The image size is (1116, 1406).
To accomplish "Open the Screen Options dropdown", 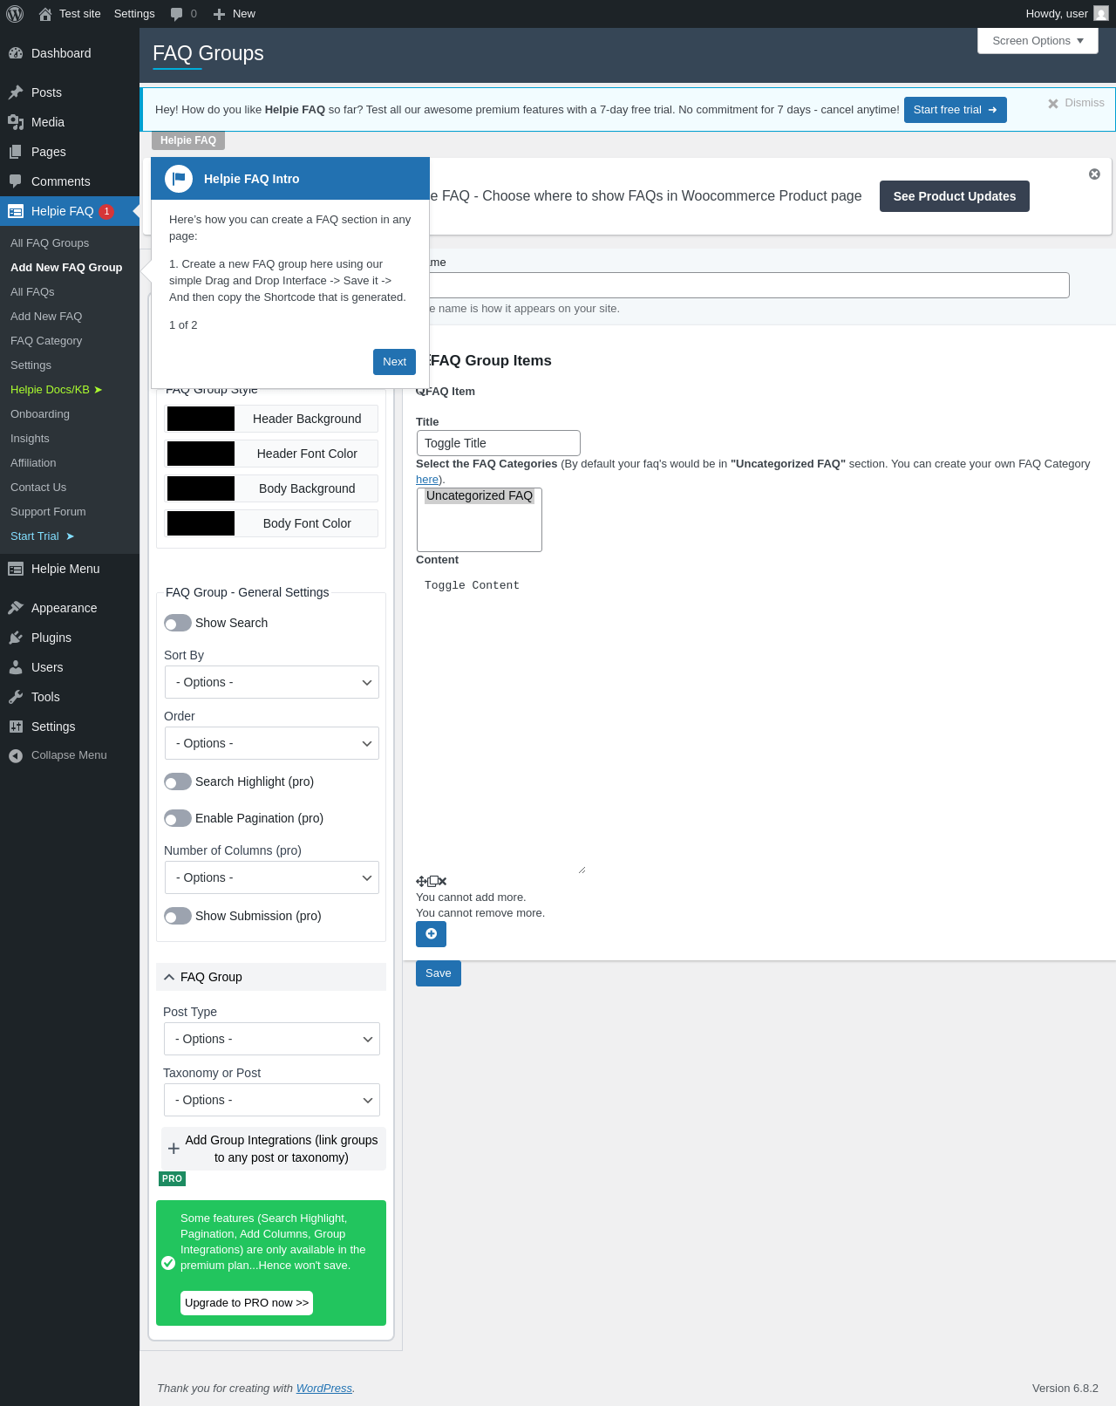I will (x=1038, y=41).
